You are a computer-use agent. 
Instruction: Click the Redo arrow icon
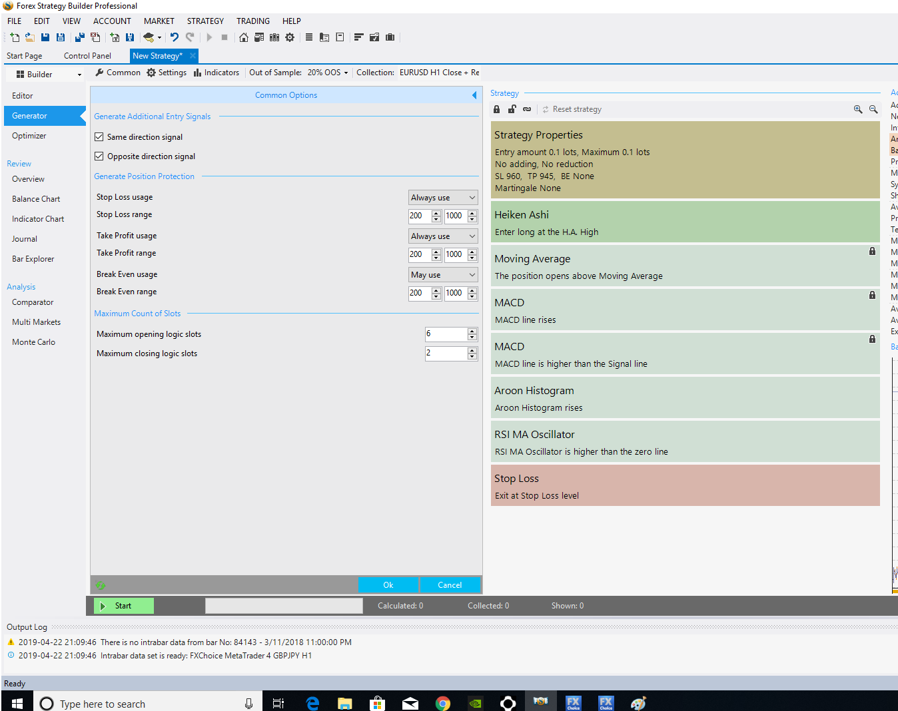[191, 37]
